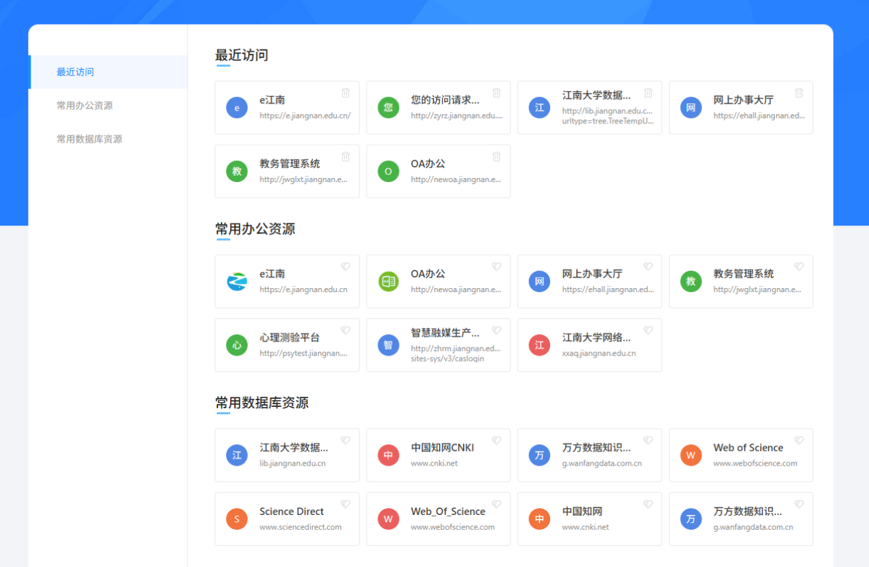Switch to 常用办公资源 in the sidebar
The height and width of the screenshot is (567, 869).
pyautogui.click(x=85, y=105)
